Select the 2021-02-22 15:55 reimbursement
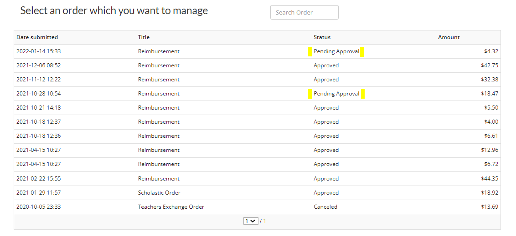The width and height of the screenshot is (516, 236). 39,179
